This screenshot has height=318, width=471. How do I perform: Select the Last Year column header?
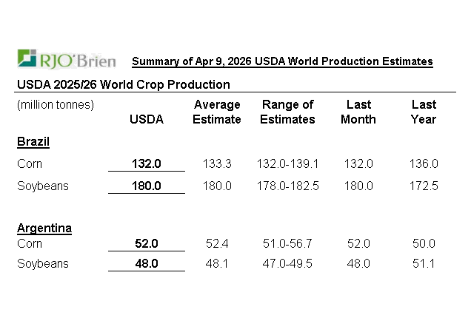(424, 112)
